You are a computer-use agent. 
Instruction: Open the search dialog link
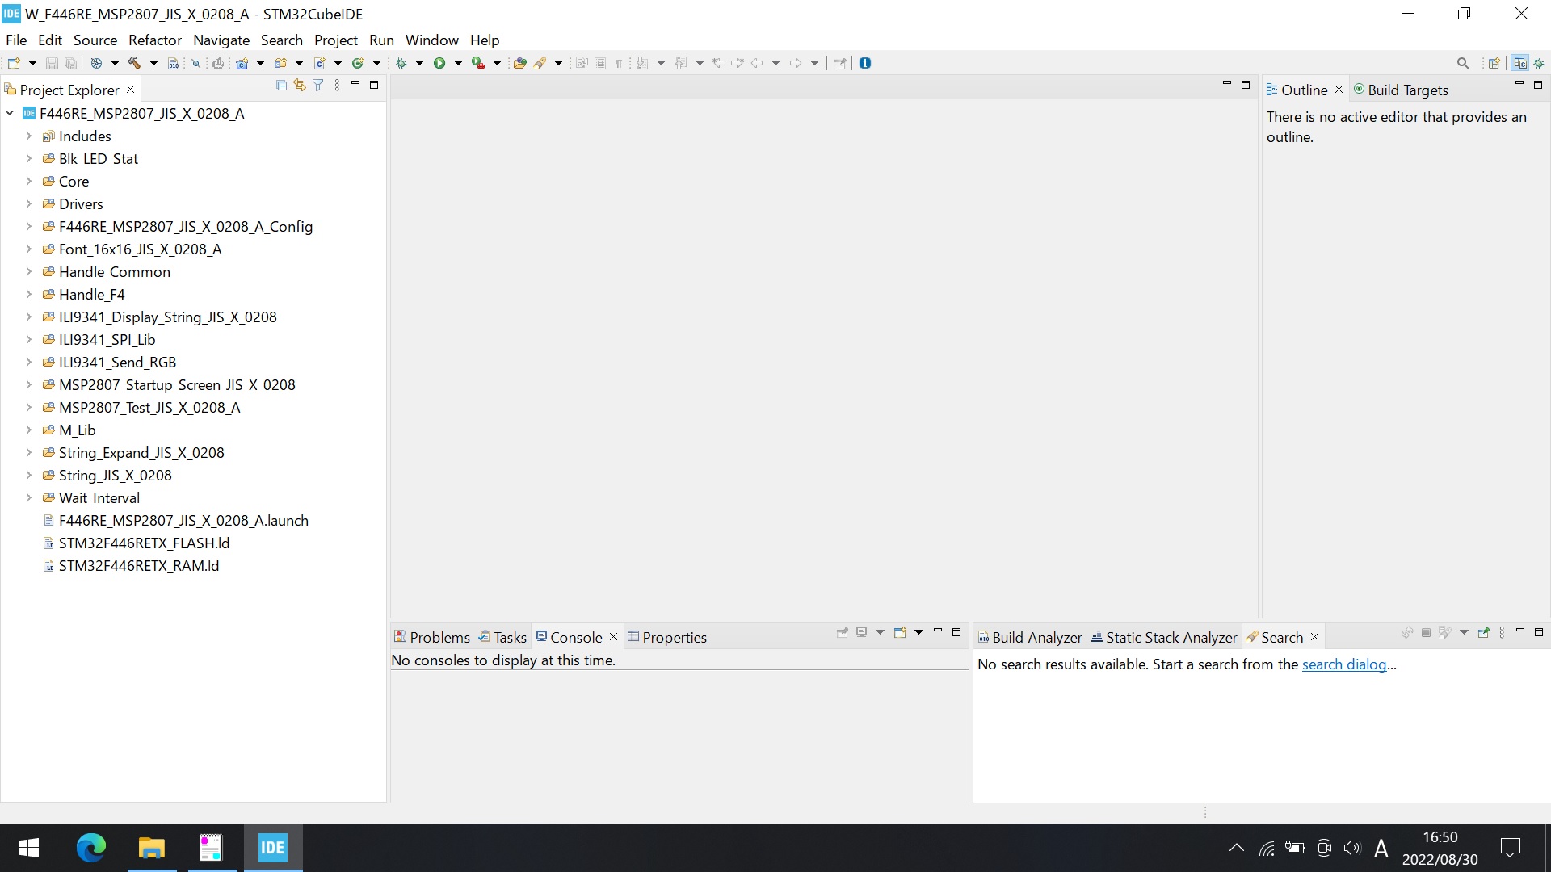tap(1344, 664)
